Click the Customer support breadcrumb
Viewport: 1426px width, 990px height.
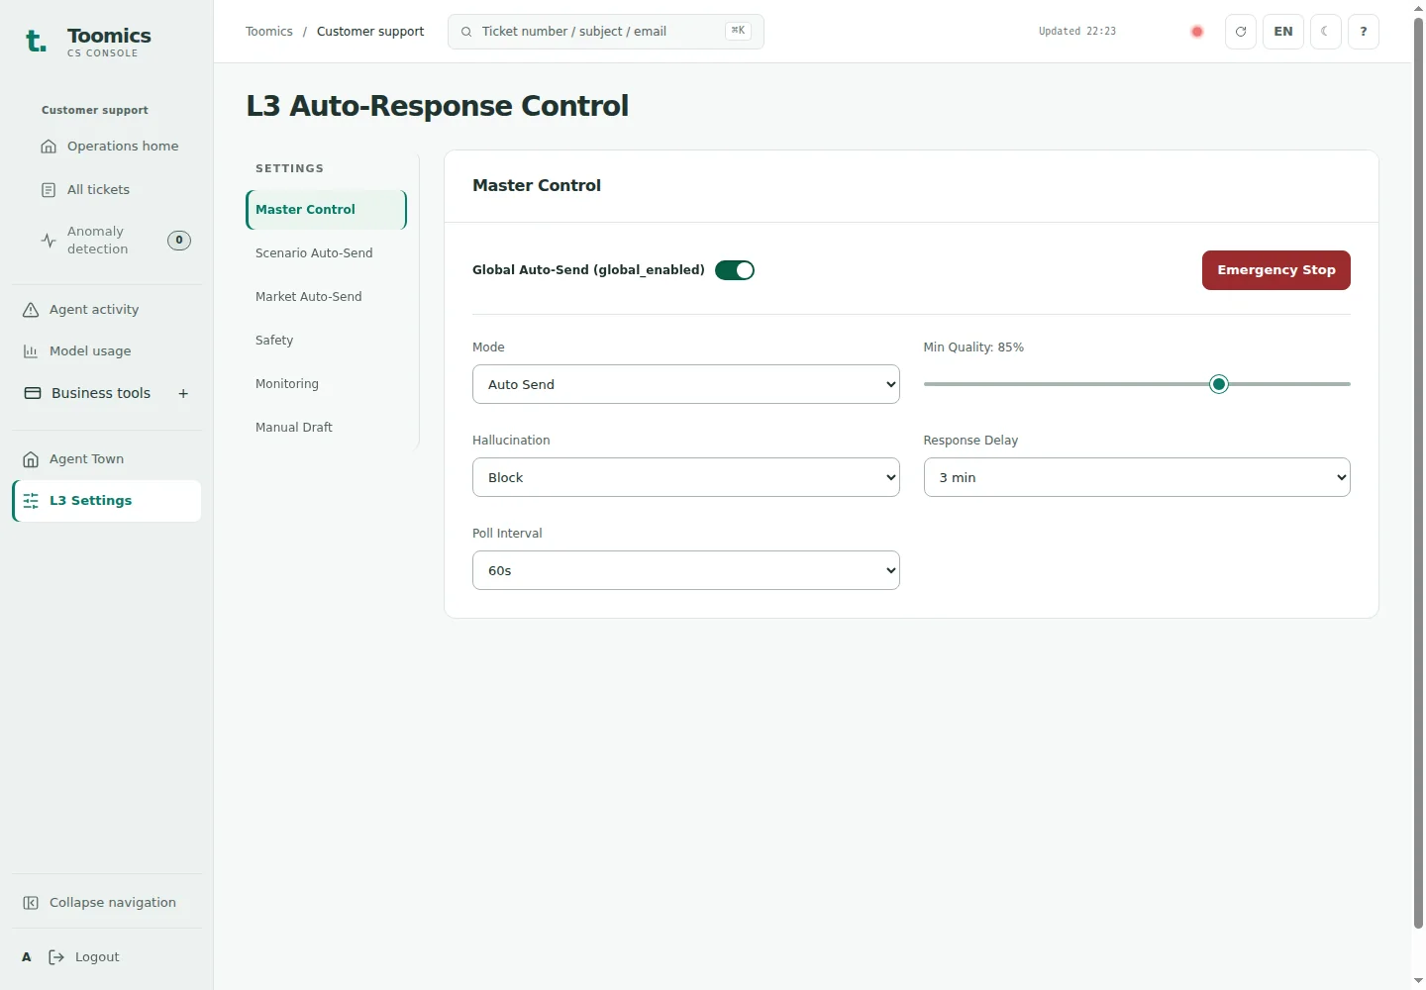pos(370,32)
